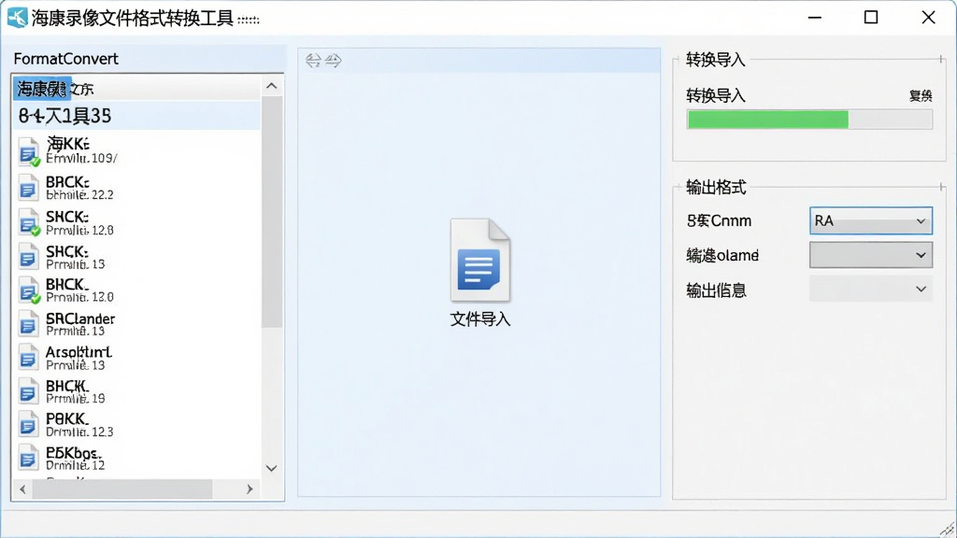Select the Arsoltlml file entry
Image resolution: width=957 pixels, height=538 pixels.
(x=136, y=358)
